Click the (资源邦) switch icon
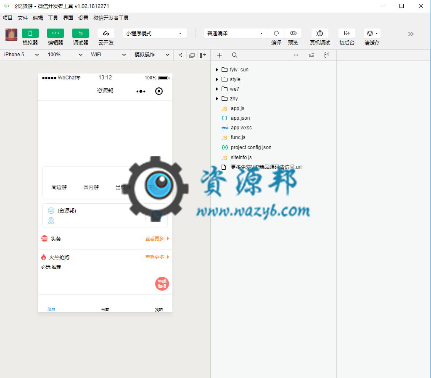The width and height of the screenshot is (431, 378). point(51,210)
